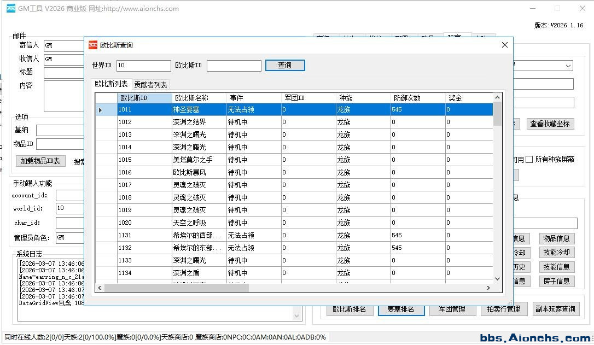594x345 pixels.
Task: Click the horizontal scrollbar left arrow
Action: [100, 288]
